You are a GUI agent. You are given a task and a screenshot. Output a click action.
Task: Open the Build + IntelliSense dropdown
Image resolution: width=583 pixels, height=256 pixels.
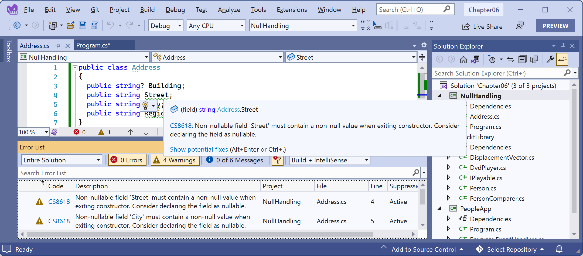click(330, 160)
